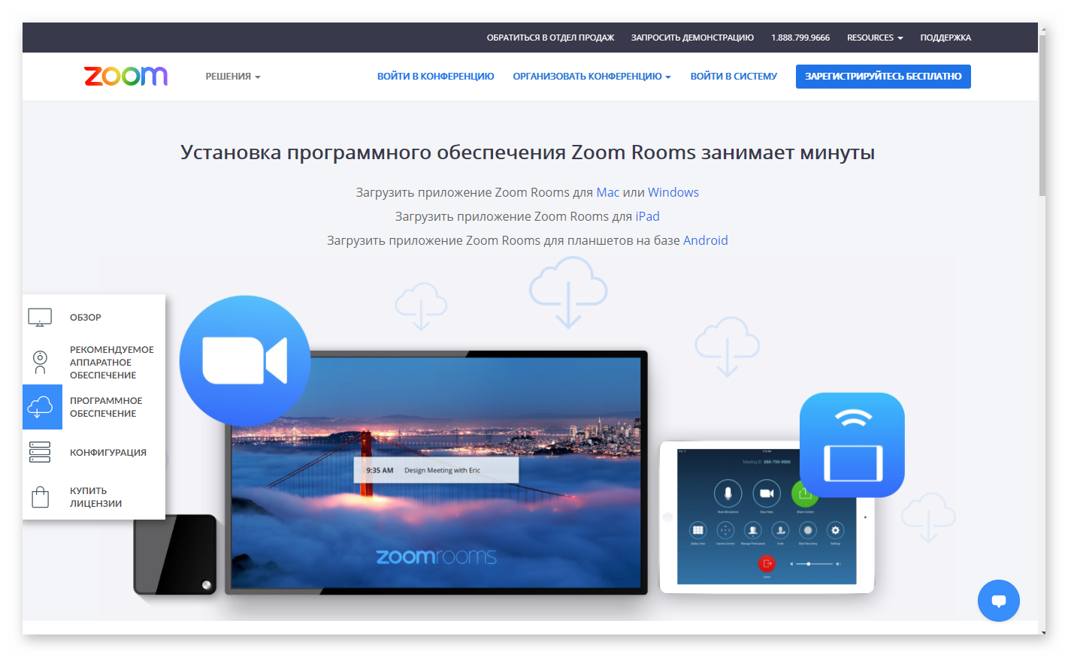1068x657 pixels.
Task: Click the iPad download link
Action: coord(647,216)
